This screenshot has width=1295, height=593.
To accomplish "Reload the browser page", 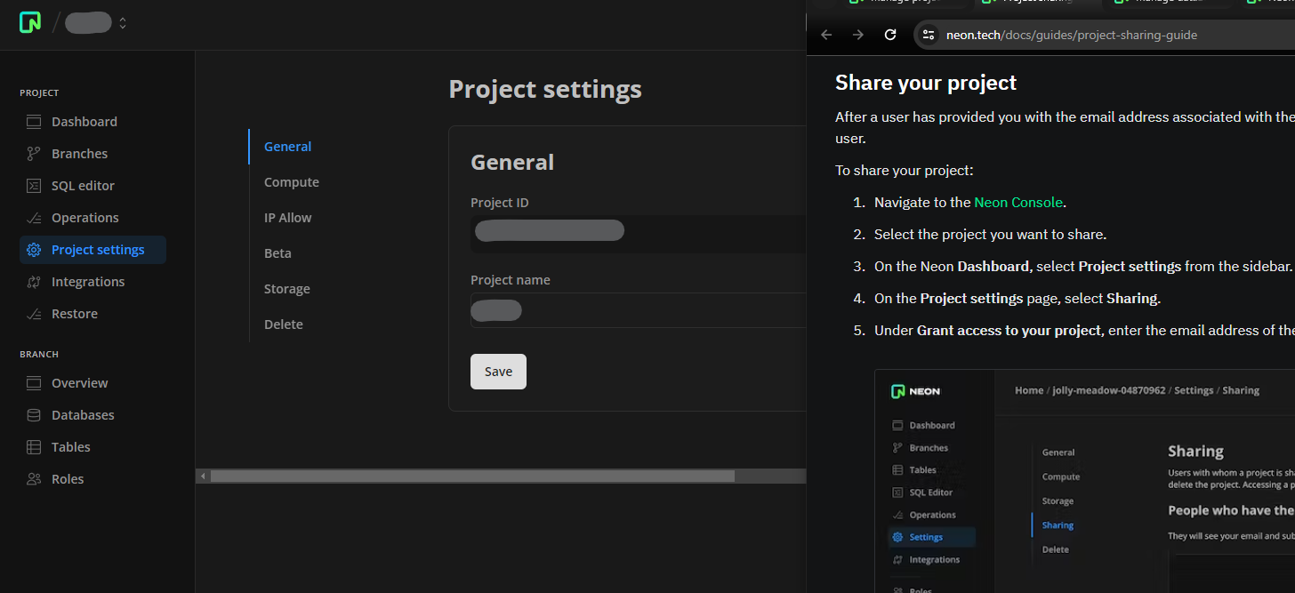I will point(890,35).
